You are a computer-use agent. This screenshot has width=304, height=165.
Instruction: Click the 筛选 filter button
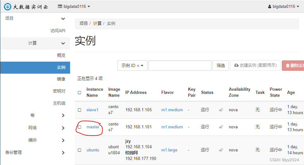click(x=221, y=65)
